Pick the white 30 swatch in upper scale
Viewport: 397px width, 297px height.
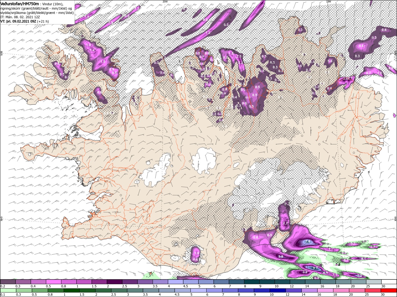(x=389, y=282)
